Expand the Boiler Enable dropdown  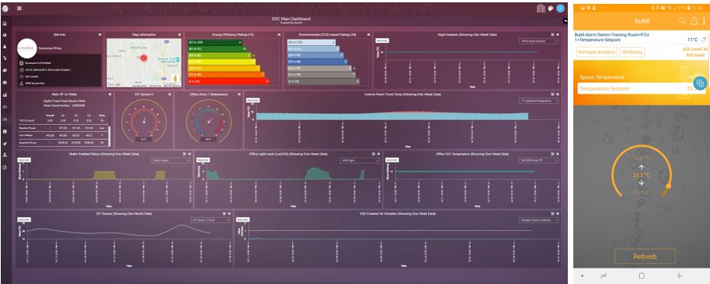(171, 161)
